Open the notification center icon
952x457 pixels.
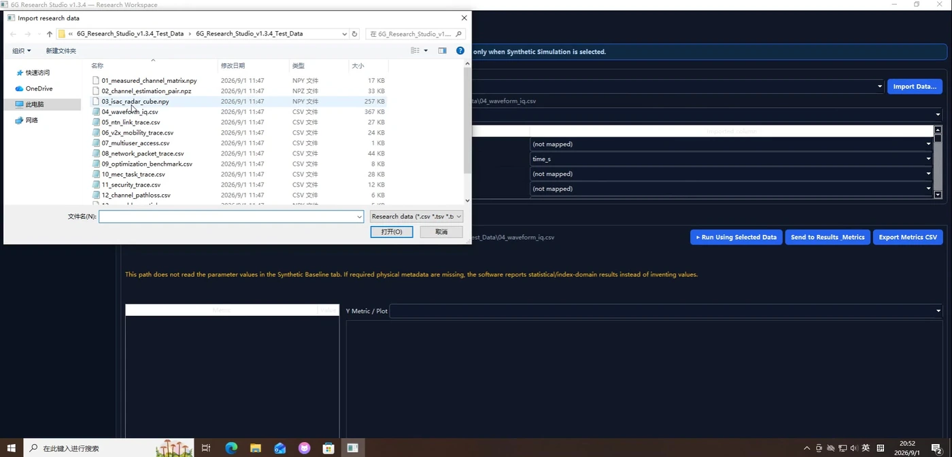coord(936,448)
